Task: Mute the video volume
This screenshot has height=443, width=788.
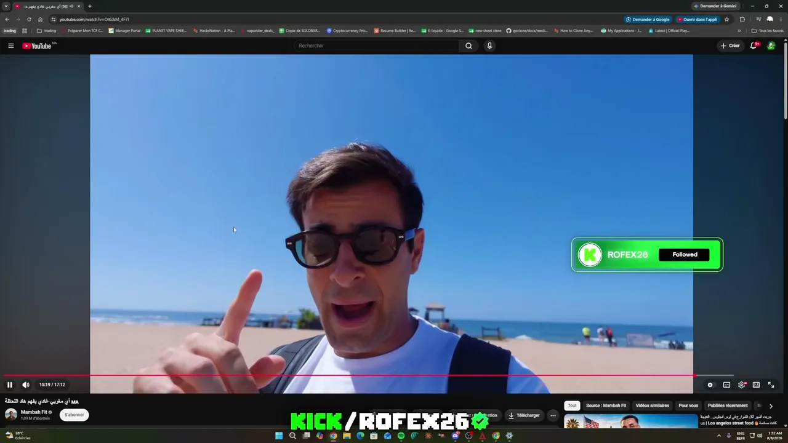Action: (x=26, y=385)
